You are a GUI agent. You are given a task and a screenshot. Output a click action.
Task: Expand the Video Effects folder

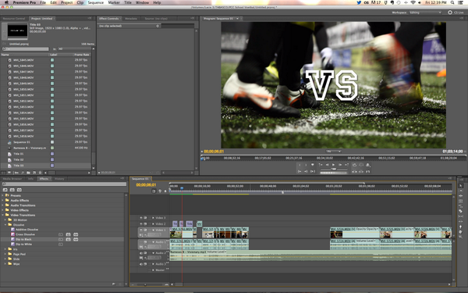tap(2, 210)
